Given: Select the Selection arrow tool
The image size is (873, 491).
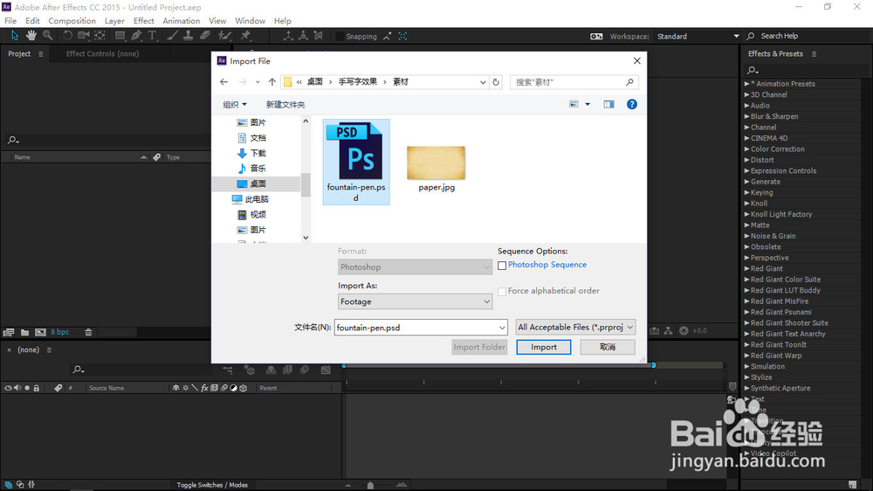Looking at the screenshot, I should click(x=15, y=36).
